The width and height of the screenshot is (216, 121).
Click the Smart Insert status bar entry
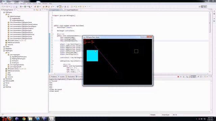pyautogui.click(x=166, y=115)
